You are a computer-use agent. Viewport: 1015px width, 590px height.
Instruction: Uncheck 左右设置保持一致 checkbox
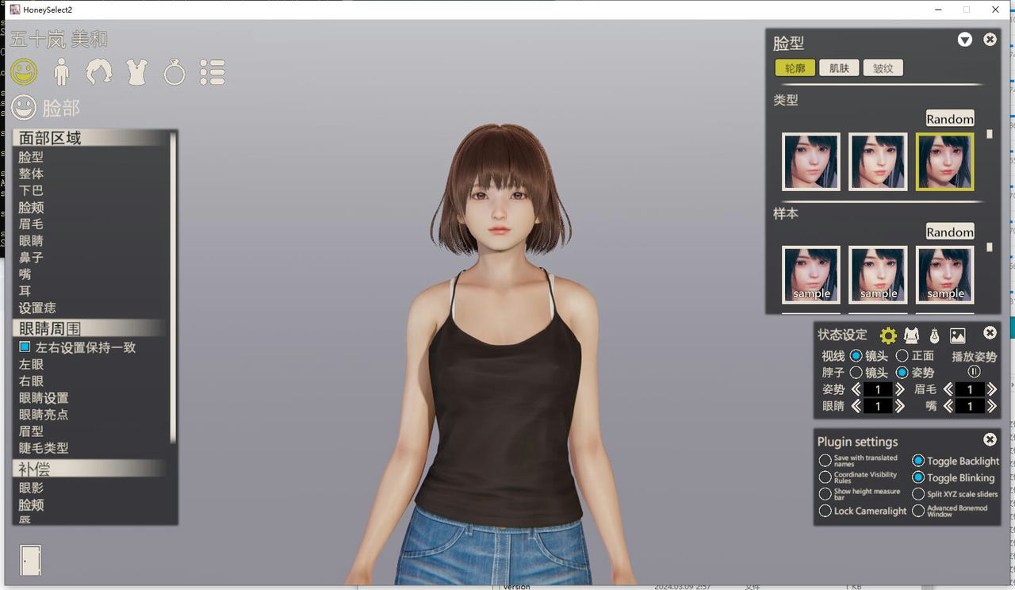(x=26, y=347)
